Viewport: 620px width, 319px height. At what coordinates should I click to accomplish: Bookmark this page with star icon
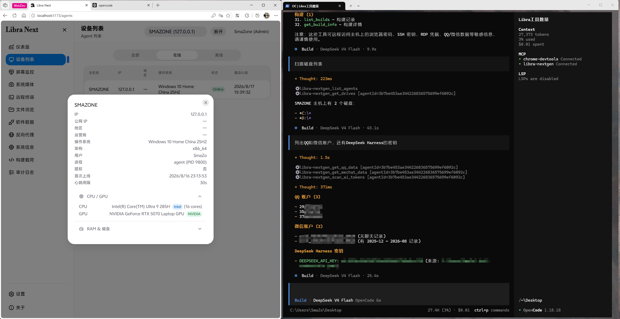(228, 16)
